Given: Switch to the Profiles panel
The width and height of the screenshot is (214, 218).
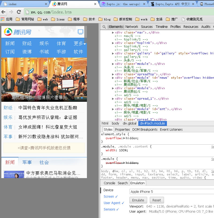Looking at the screenshot, I should [175, 27].
